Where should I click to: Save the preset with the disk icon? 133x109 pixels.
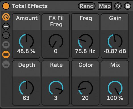(128, 6)
